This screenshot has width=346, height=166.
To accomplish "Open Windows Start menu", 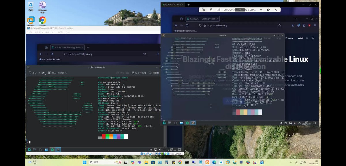I will click(84, 162).
